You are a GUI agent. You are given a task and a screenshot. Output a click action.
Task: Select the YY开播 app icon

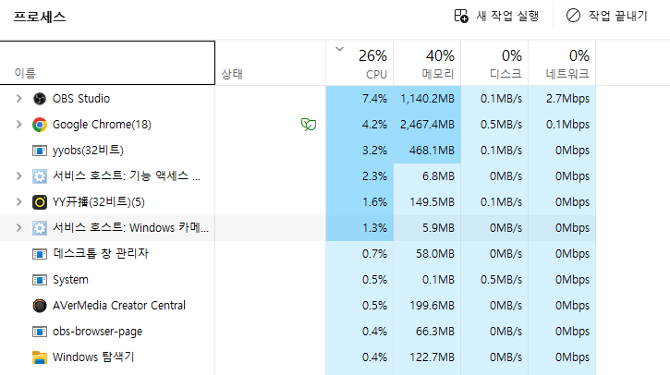coord(40,202)
